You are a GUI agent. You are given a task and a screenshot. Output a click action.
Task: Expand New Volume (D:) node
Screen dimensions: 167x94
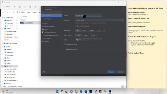[3, 69]
